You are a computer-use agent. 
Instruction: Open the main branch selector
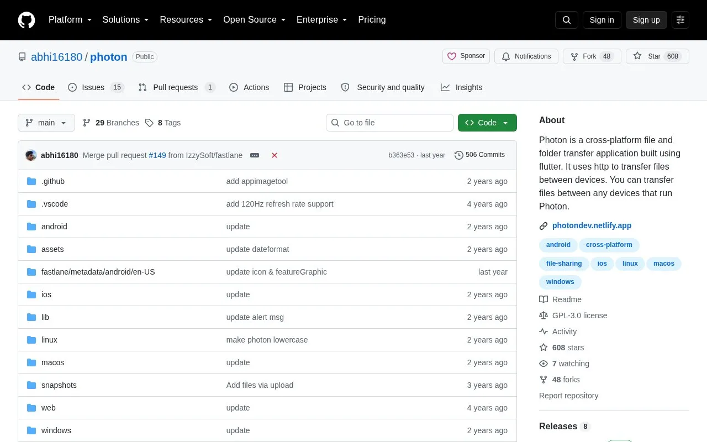point(46,123)
